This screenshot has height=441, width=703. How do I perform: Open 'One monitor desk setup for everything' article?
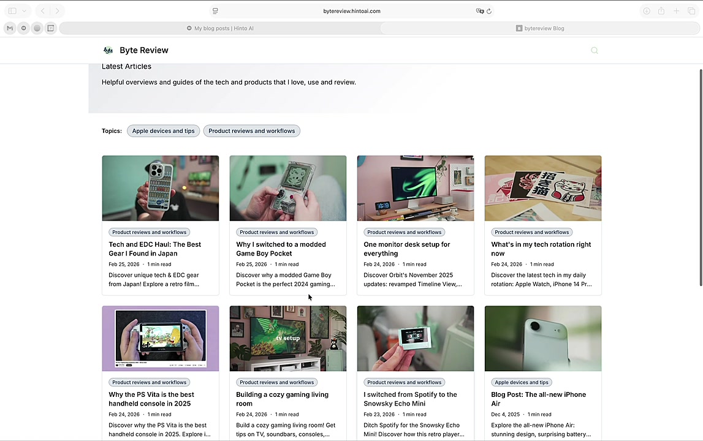point(406,249)
